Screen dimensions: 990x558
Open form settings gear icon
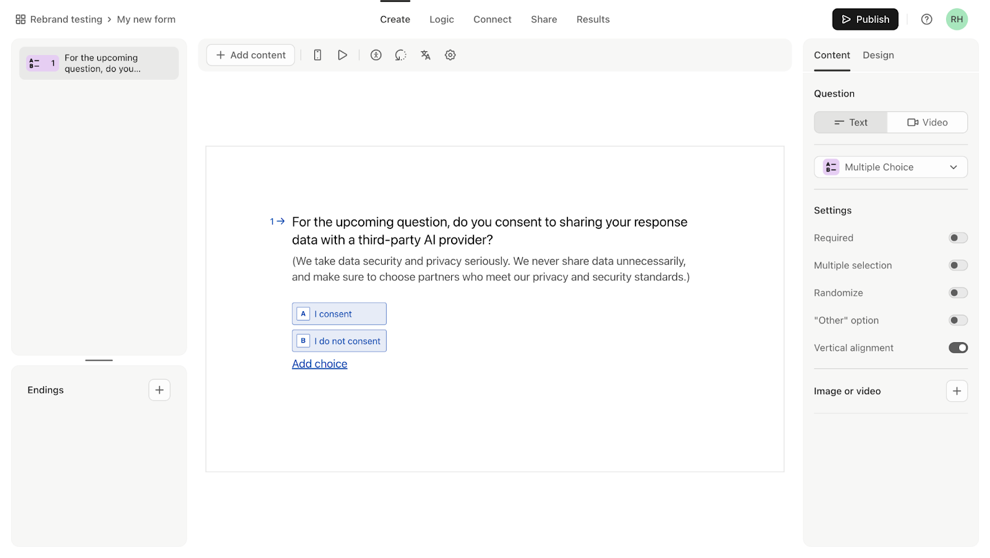(x=450, y=55)
